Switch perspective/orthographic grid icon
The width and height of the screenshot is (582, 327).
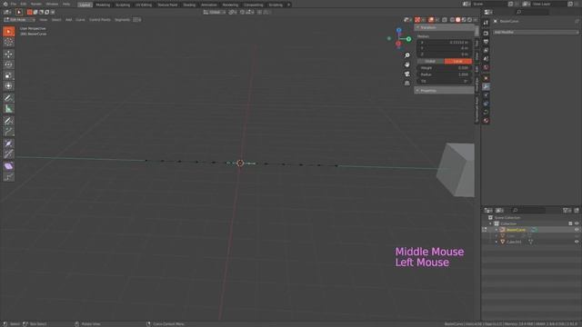(x=407, y=83)
